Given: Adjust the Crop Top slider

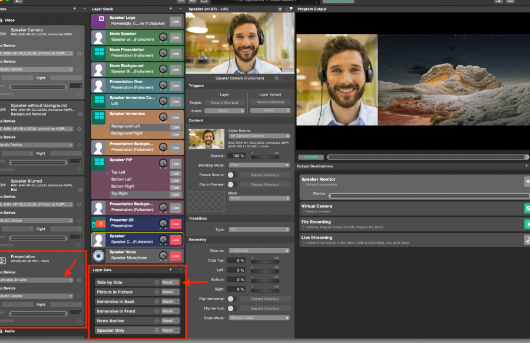Looking at the screenshot, I should [266, 262].
